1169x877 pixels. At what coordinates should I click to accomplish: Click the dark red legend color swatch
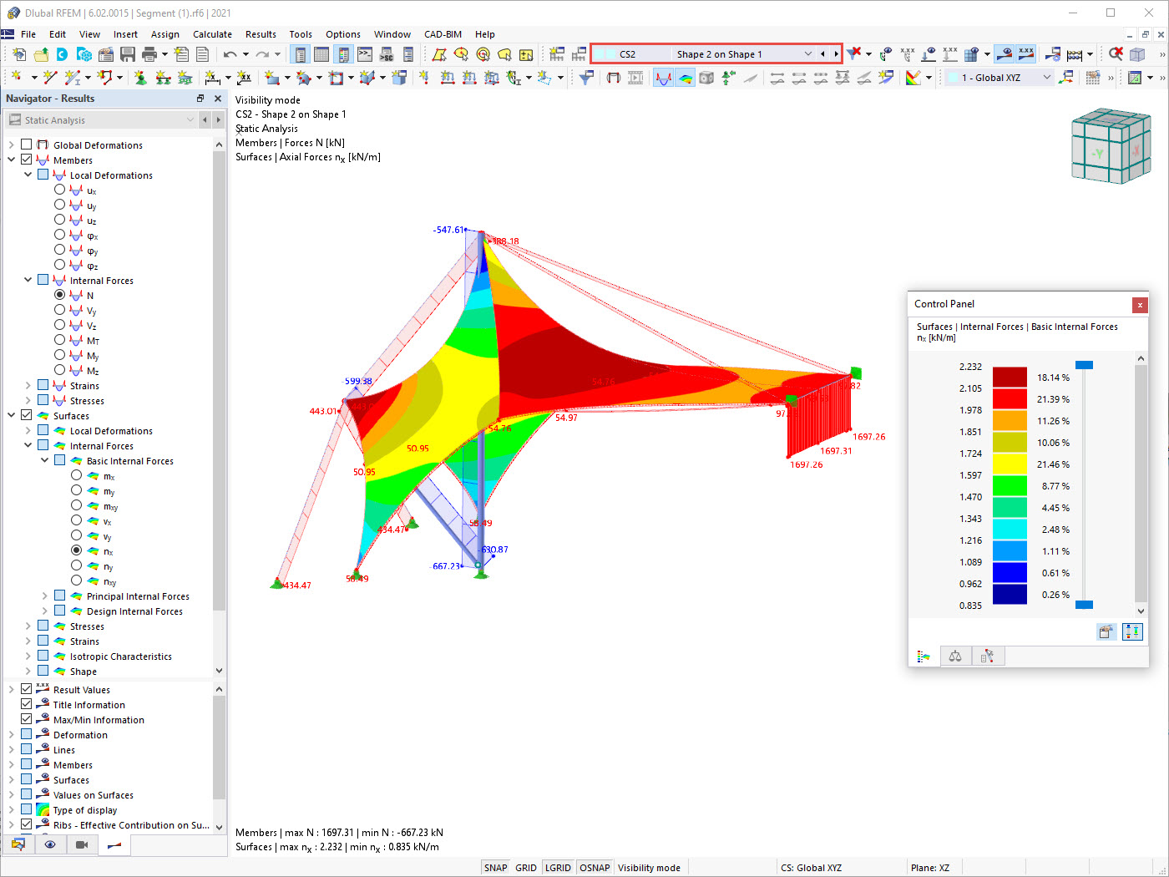point(1010,378)
